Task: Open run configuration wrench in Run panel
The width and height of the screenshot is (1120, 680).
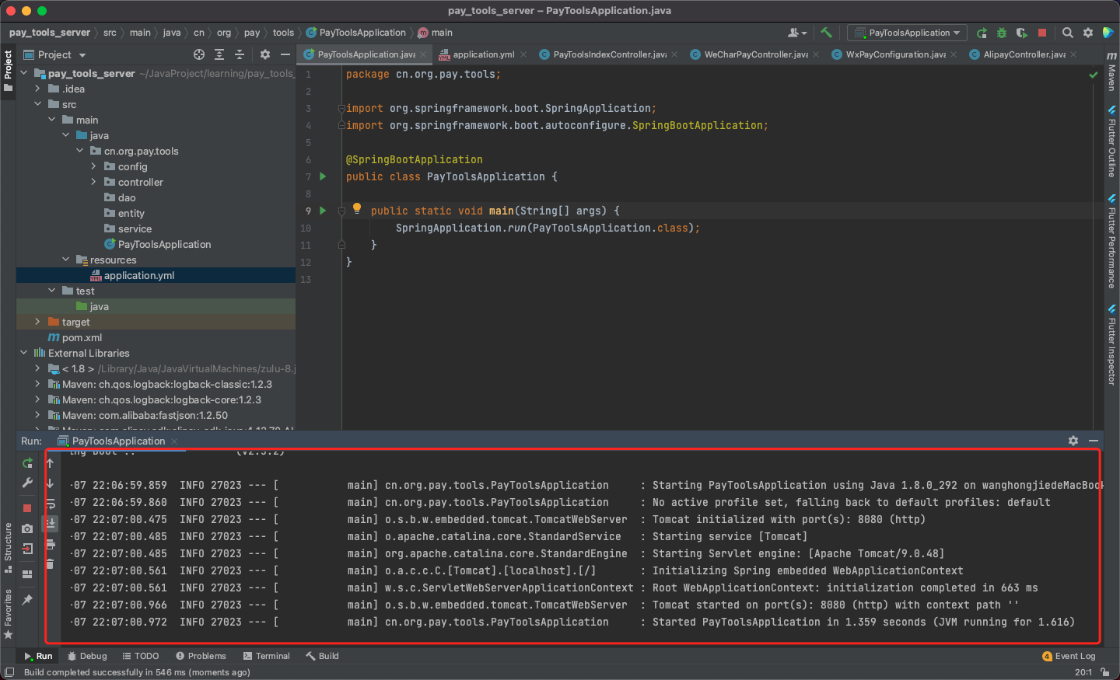Action: click(27, 483)
